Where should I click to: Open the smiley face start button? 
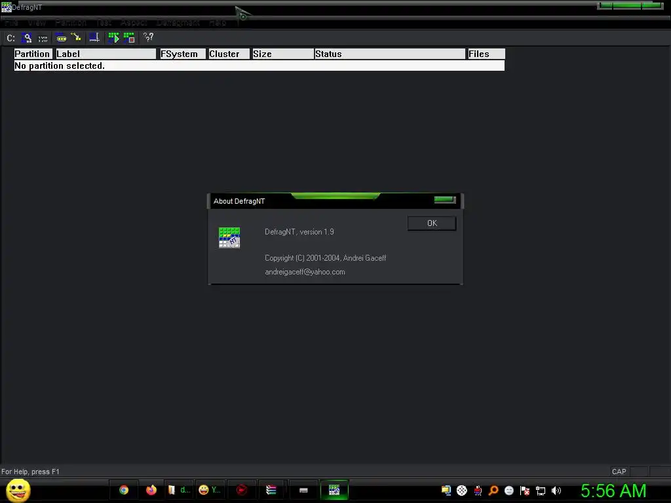pyautogui.click(x=18, y=490)
